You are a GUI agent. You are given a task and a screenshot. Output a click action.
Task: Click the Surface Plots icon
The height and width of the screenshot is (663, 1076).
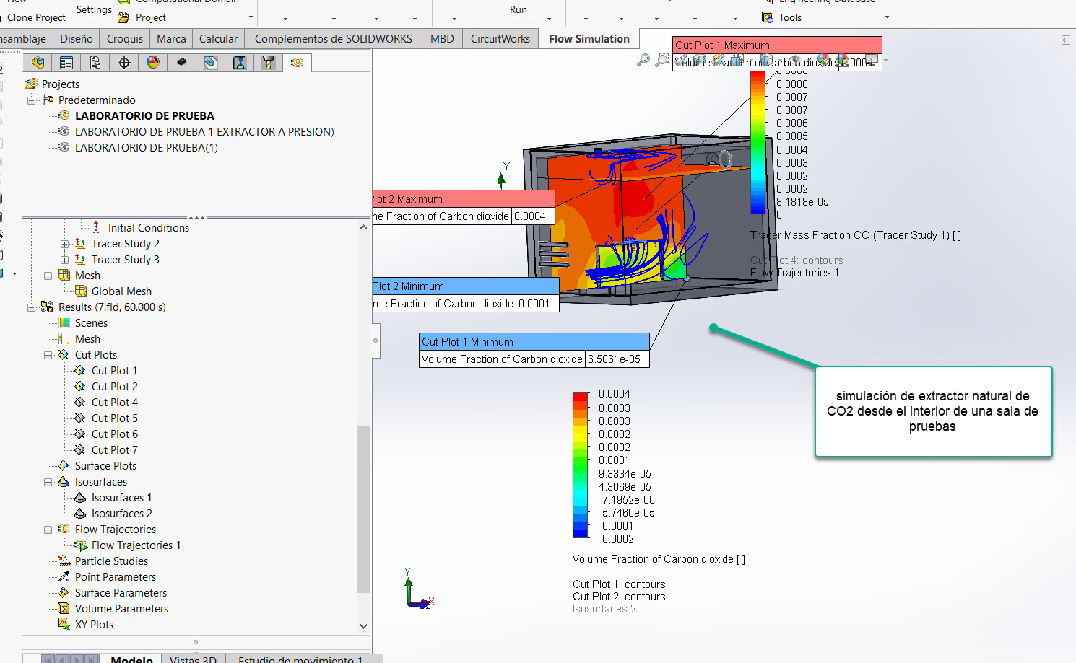point(64,466)
